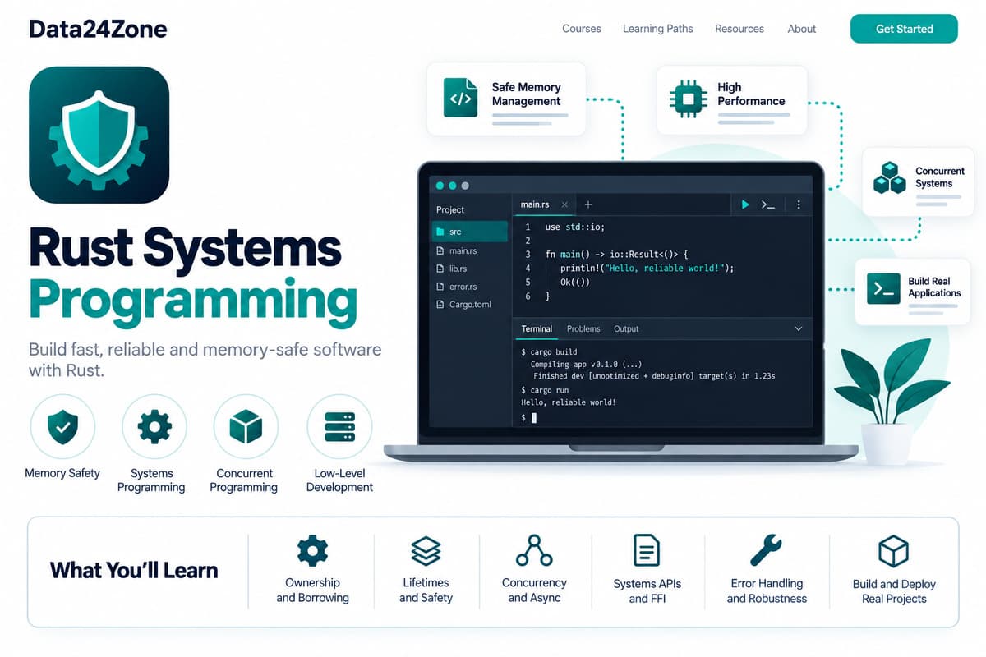Screen dimensions: 986x657
Task: Open the Learning Paths menu item
Action: coord(657,29)
